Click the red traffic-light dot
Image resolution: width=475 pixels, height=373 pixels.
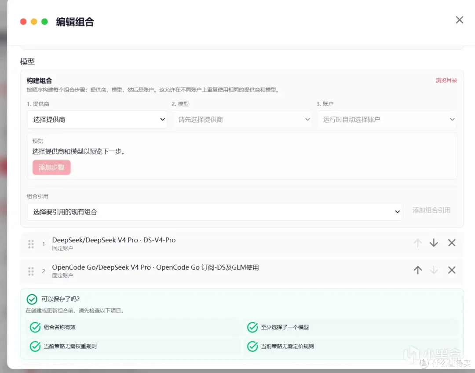click(x=23, y=22)
